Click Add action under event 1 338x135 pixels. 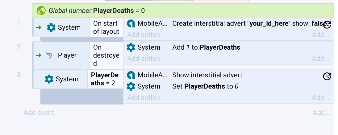click(x=144, y=35)
